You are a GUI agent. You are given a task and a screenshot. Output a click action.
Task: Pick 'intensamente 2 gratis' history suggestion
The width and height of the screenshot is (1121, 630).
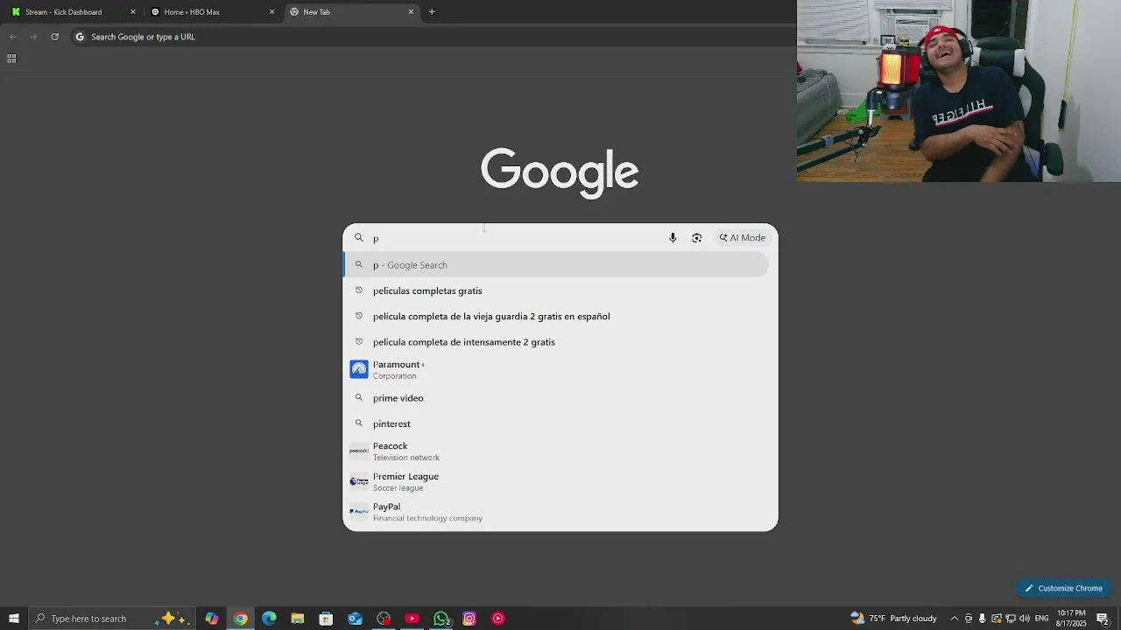555,342
